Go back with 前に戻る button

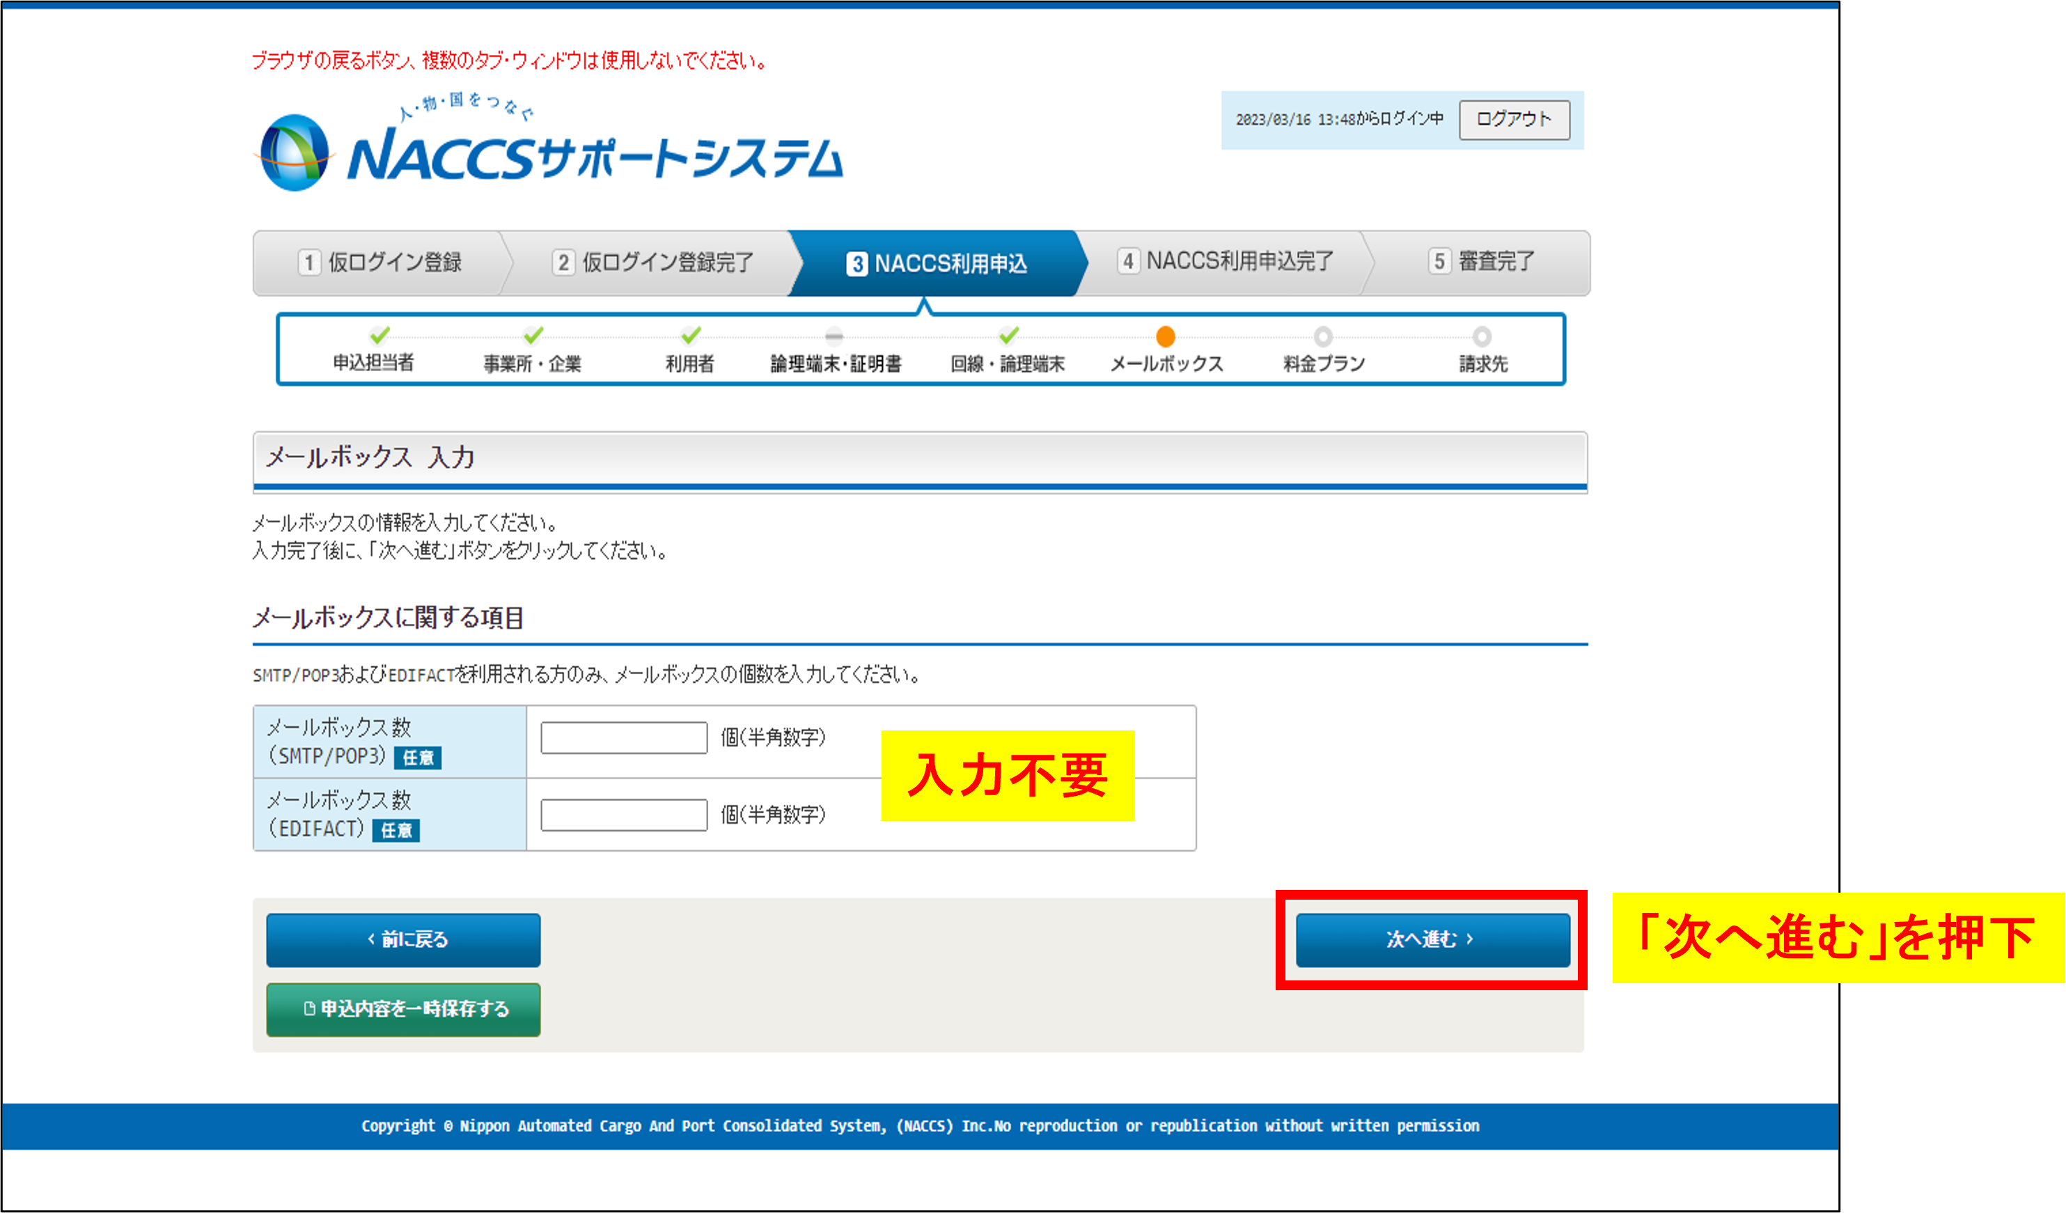coord(403,939)
